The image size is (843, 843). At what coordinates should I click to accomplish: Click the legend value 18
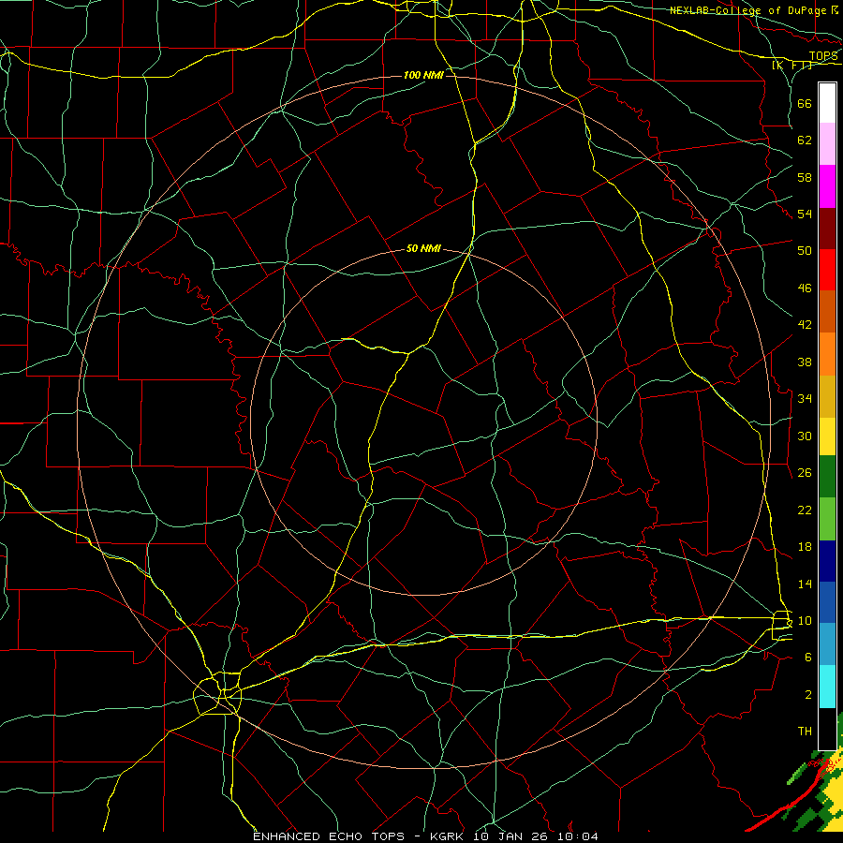[805, 547]
